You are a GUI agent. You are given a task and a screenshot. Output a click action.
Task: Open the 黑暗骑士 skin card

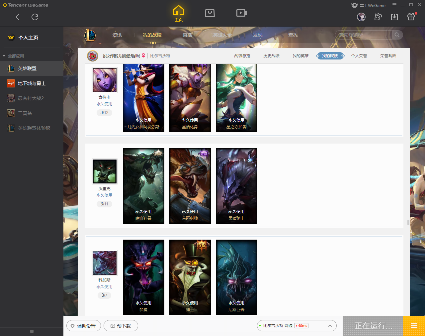pyautogui.click(x=236, y=186)
